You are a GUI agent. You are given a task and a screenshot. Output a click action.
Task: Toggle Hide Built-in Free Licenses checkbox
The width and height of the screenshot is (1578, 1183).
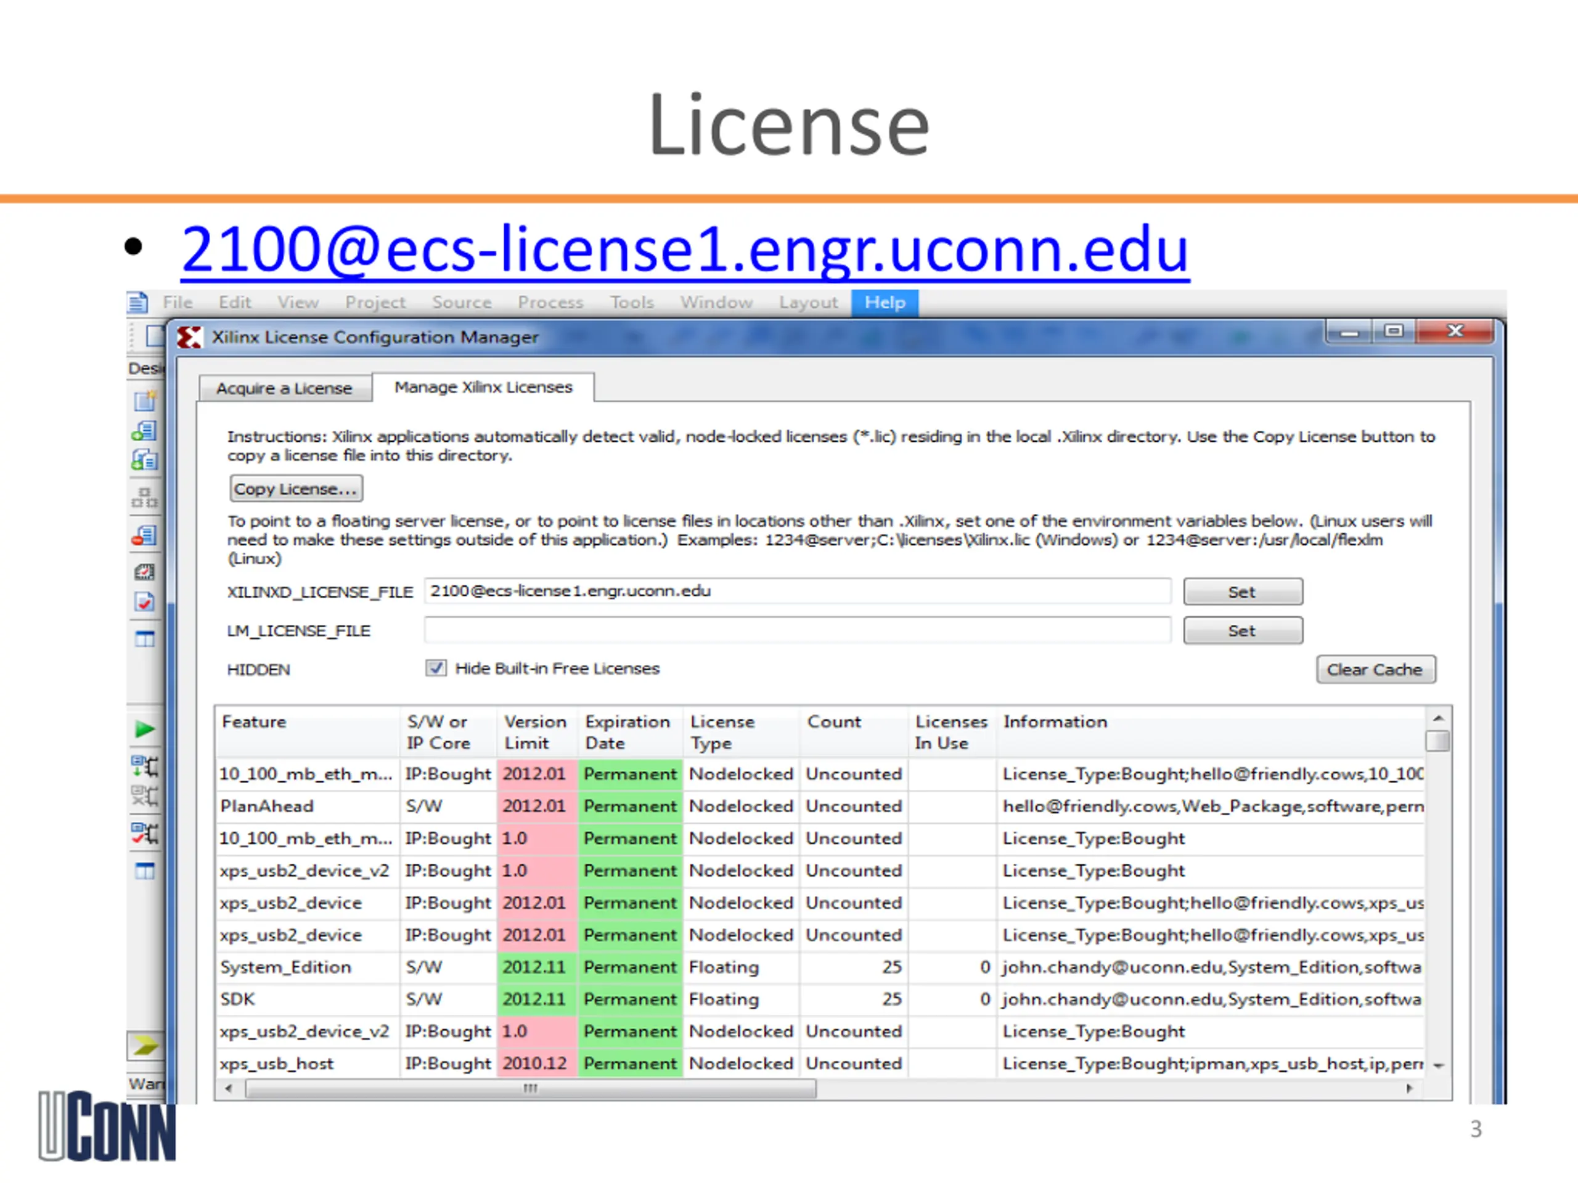click(436, 668)
